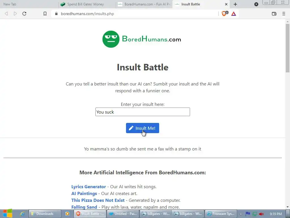Image resolution: width=290 pixels, height=218 pixels.
Task: Bookmark this page with the bookmark icon
Action: pos(45,14)
